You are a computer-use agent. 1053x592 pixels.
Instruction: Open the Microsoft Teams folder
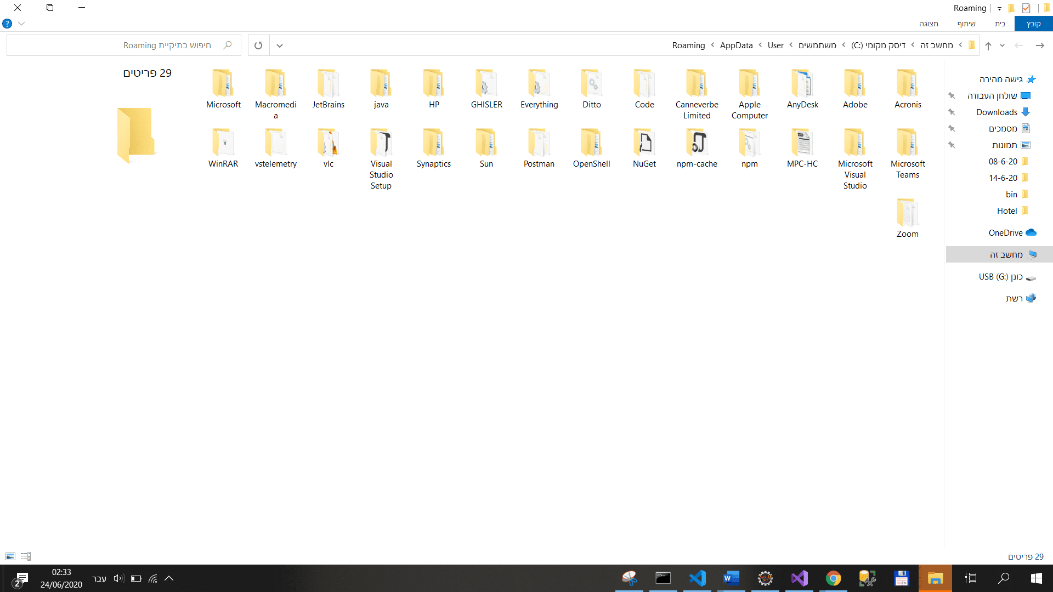(x=908, y=154)
